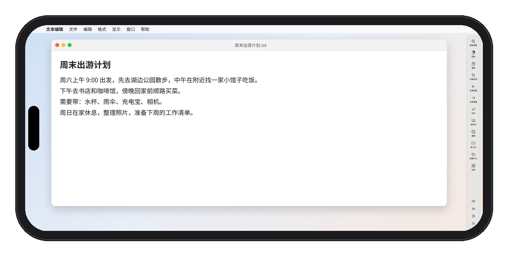Screen dimensions: 508x256
Task: Open the 格式 menu
Action: coord(102,29)
